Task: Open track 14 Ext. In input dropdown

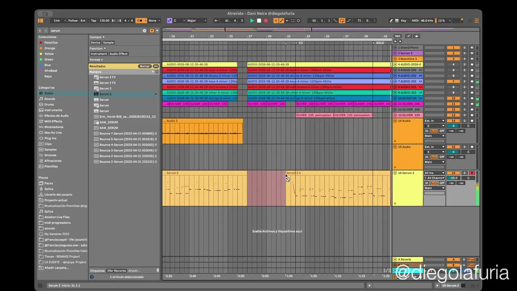Action: coord(434,121)
